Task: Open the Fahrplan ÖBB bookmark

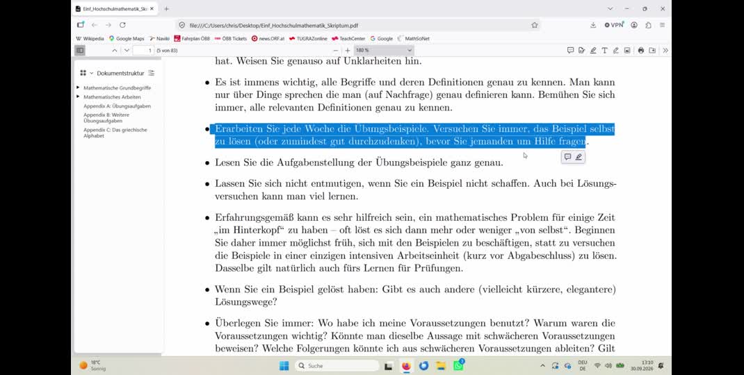Action: coord(192,38)
